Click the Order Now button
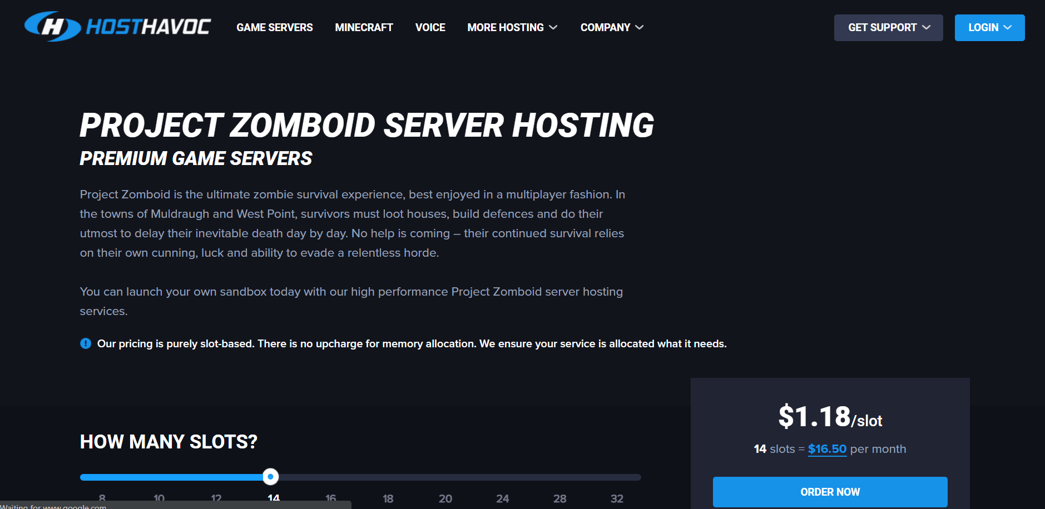The width and height of the screenshot is (1045, 509). [830, 492]
